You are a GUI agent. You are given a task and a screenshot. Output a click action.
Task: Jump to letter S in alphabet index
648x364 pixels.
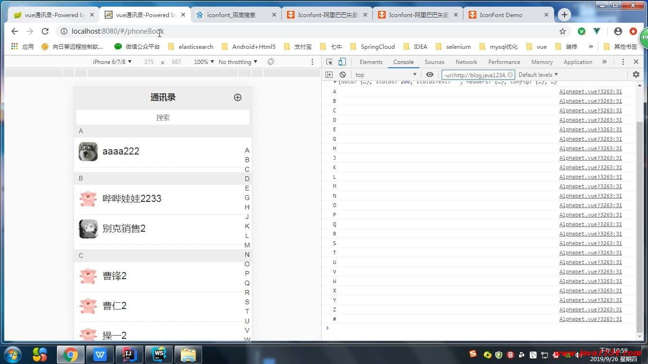point(247,302)
